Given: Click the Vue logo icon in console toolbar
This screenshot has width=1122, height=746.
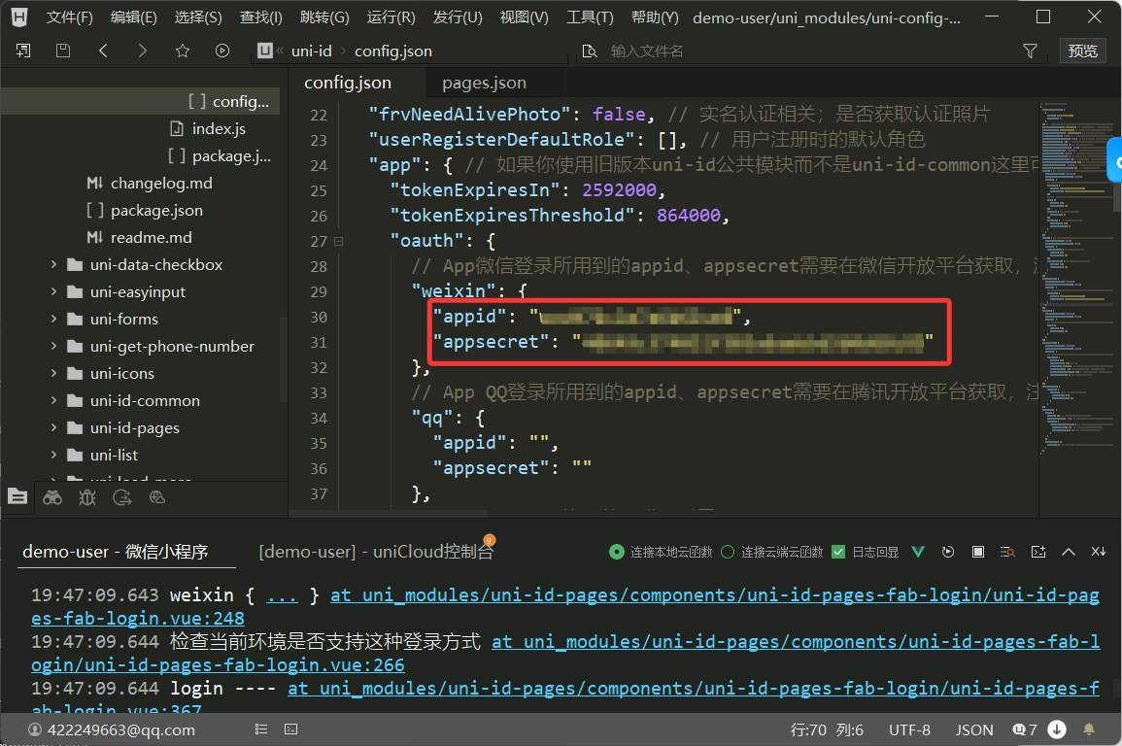Looking at the screenshot, I should point(918,552).
